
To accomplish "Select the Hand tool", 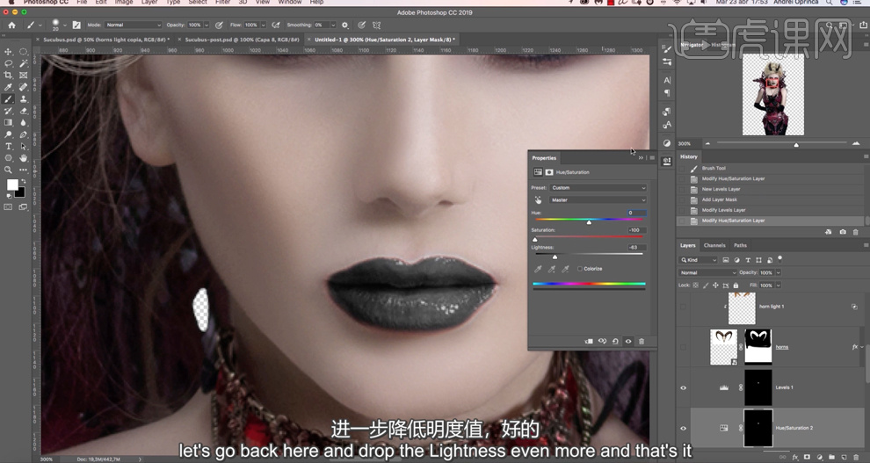I will 24,158.
